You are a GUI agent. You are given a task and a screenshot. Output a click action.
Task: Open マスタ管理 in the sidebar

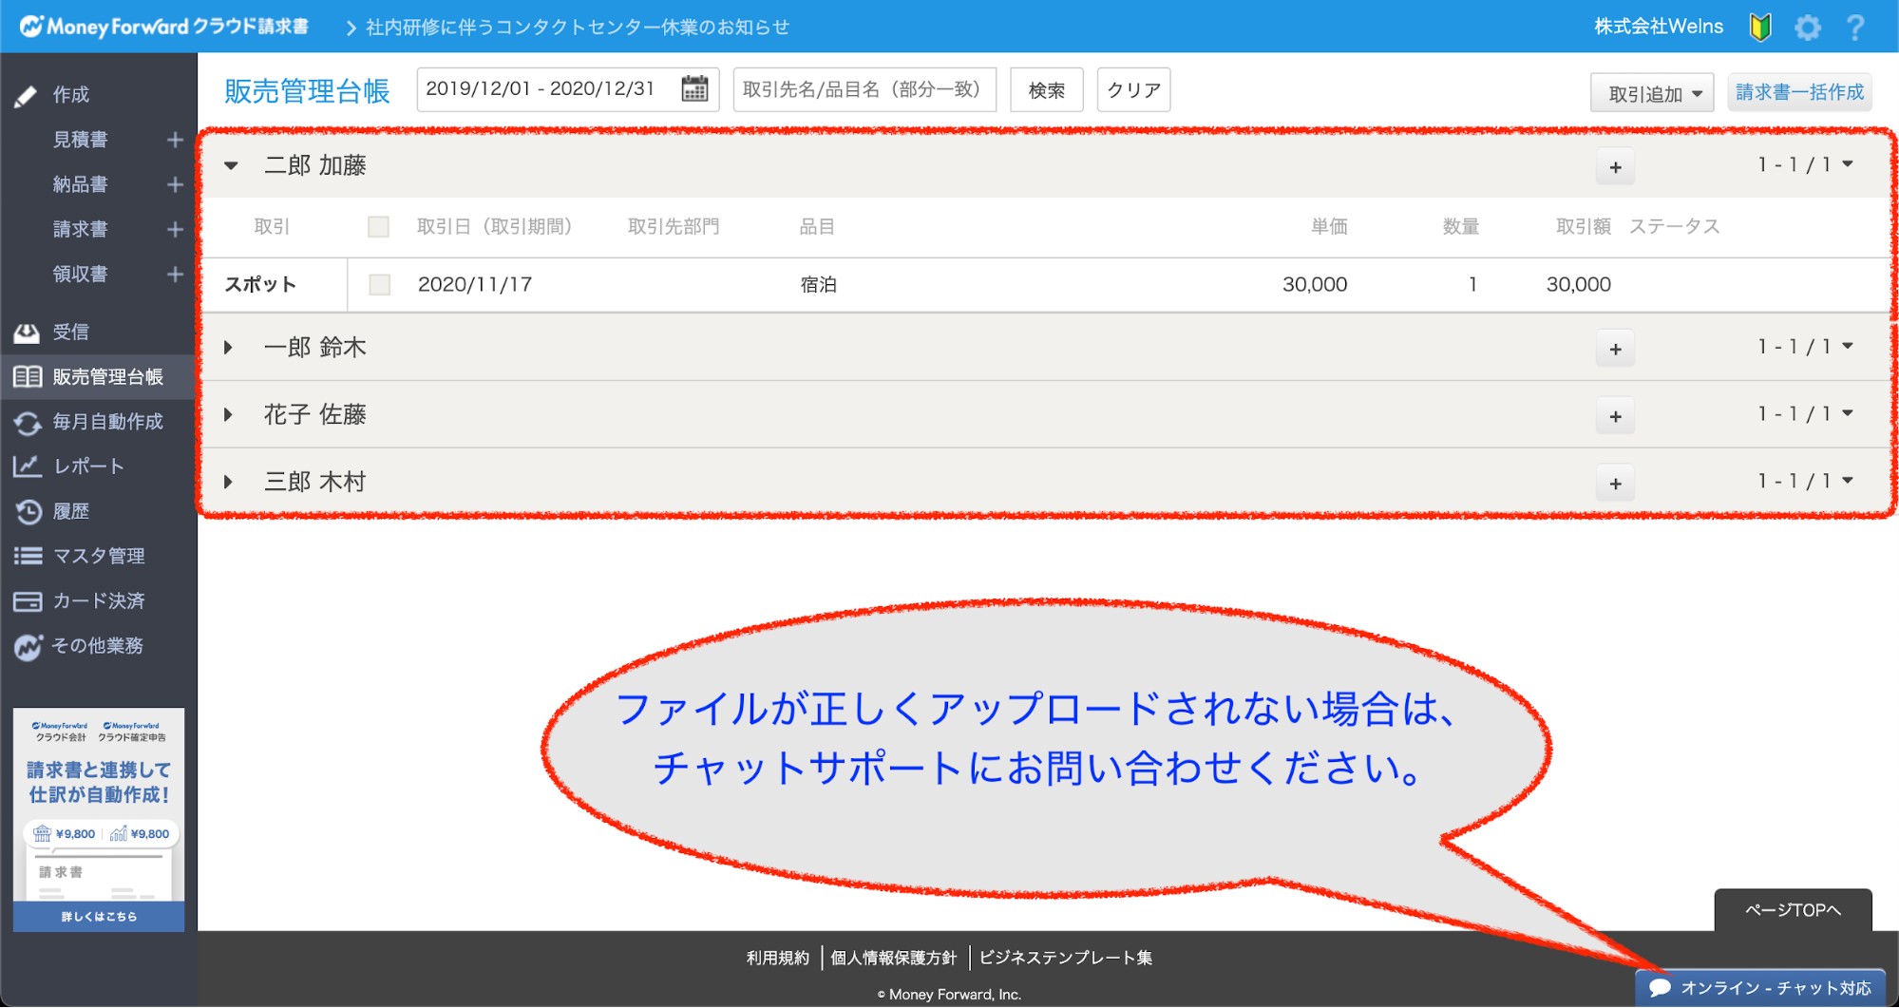click(98, 556)
